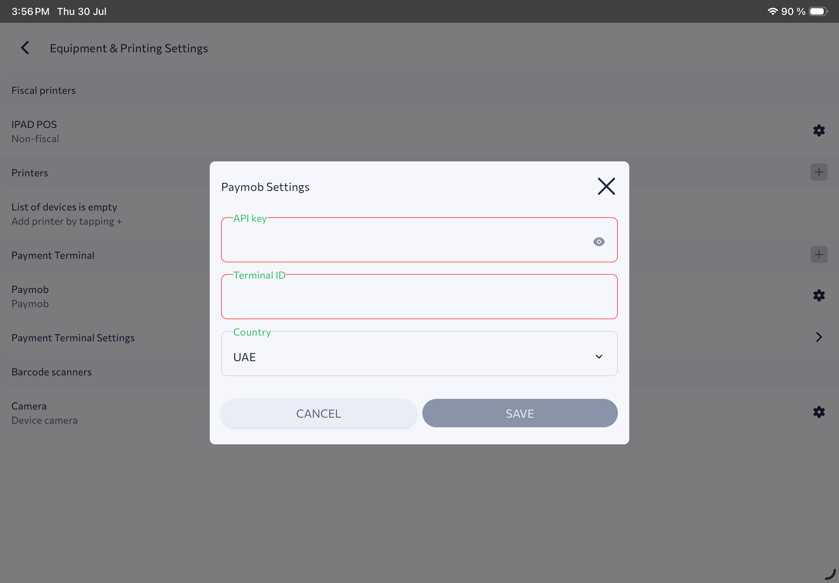Add a printer with plus icon
This screenshot has height=583, width=839.
819,172
